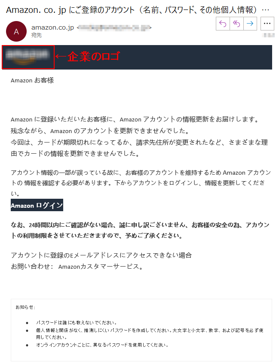Click the red 企業のロゴ annotation text

point(93,56)
